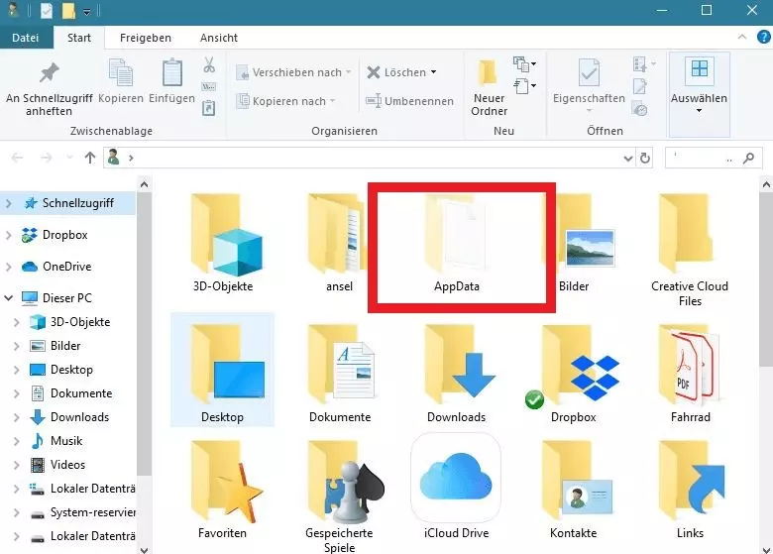
Task: Select System-reserviert drive in the sidebar
Action: pos(93,512)
